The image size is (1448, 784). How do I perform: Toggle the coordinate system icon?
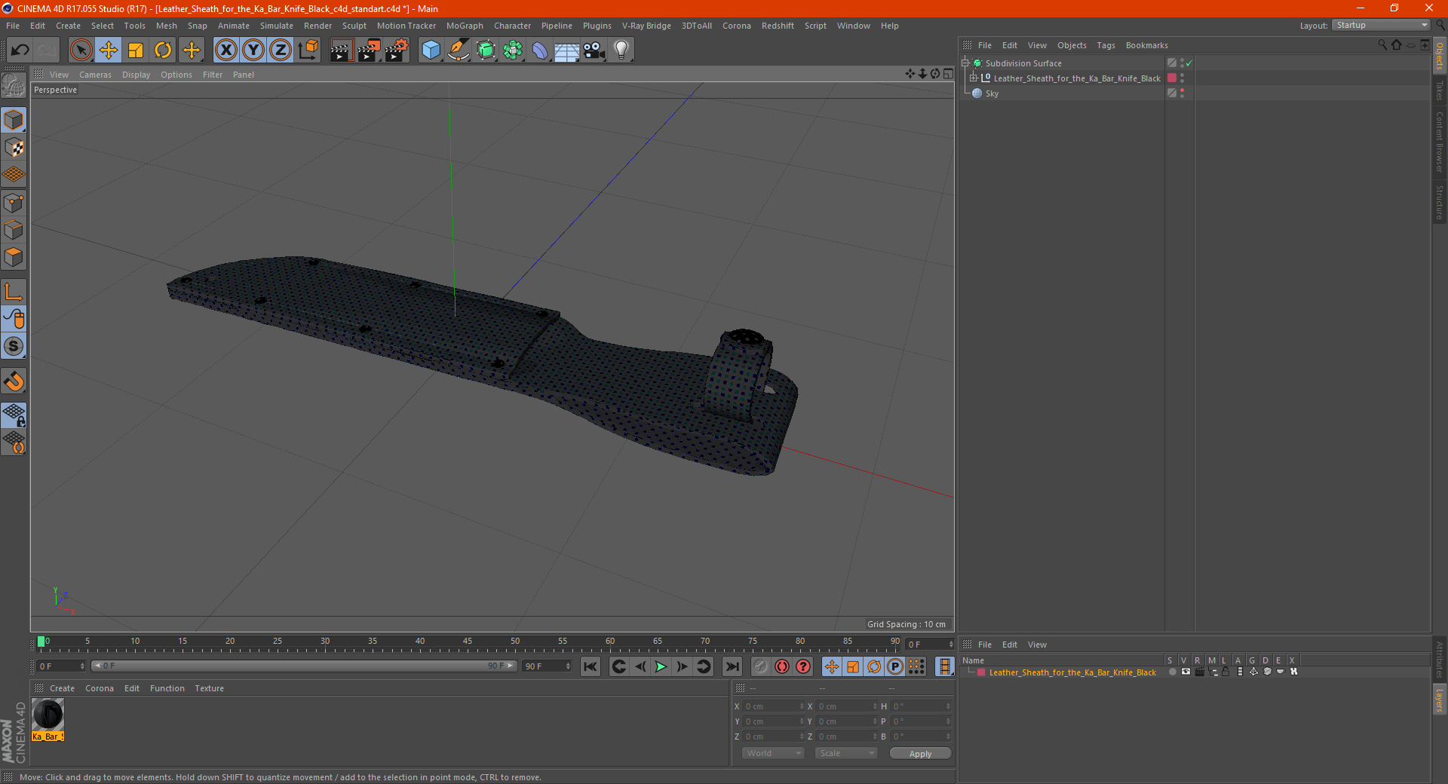(x=308, y=51)
